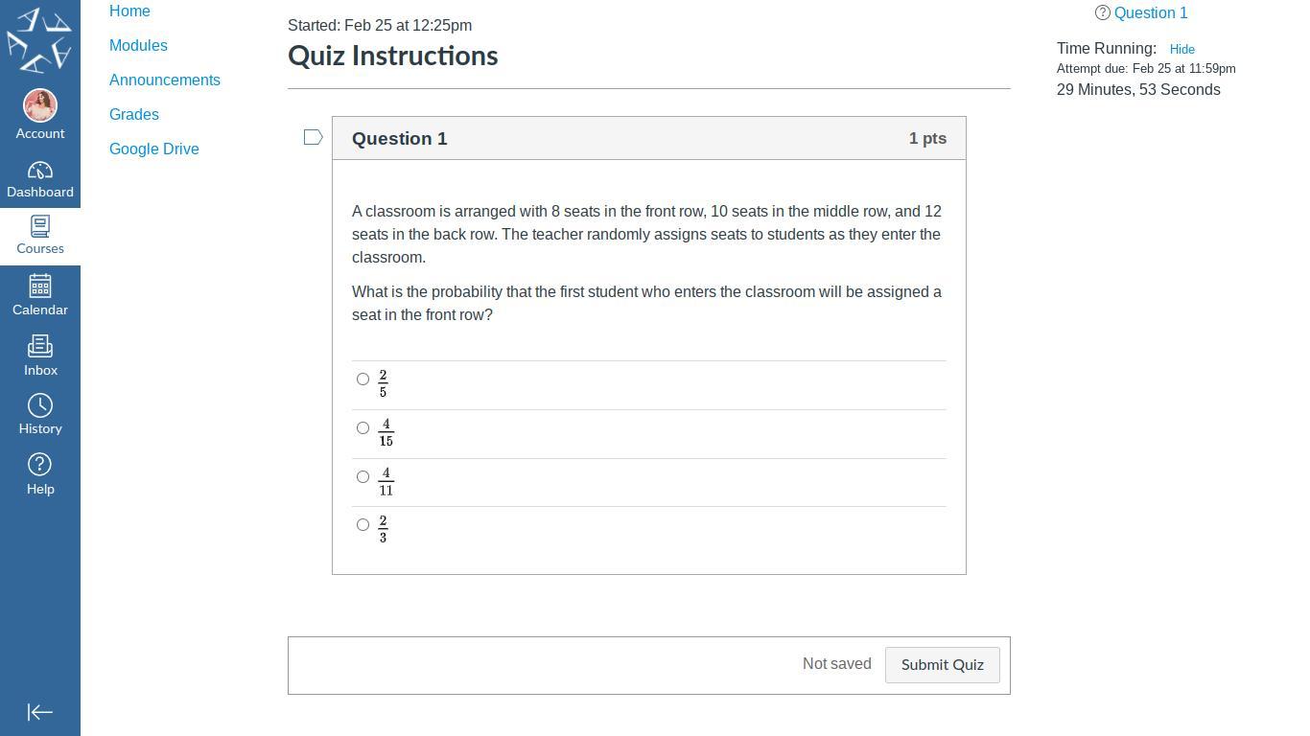
Task: Click the Submit Quiz button
Action: click(x=942, y=665)
